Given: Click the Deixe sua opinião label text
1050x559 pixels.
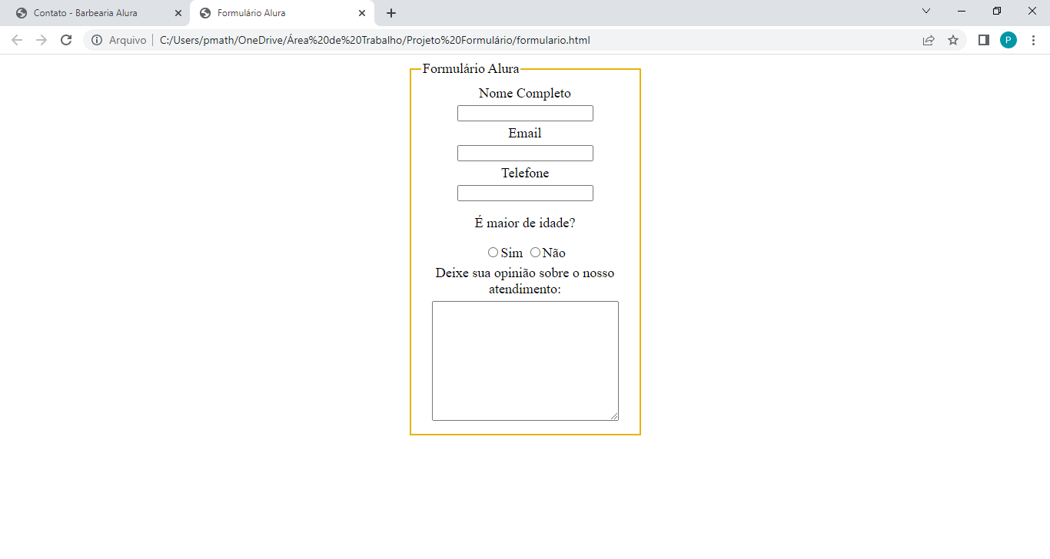Looking at the screenshot, I should point(525,281).
